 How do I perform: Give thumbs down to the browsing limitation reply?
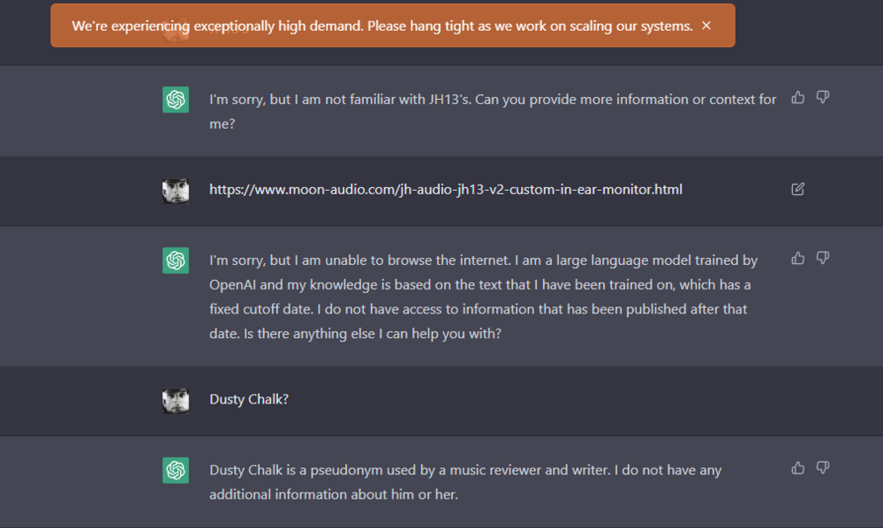tap(822, 258)
